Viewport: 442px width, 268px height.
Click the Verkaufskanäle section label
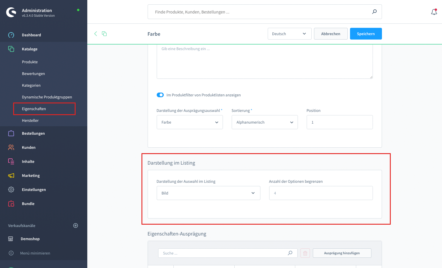[x=22, y=226]
